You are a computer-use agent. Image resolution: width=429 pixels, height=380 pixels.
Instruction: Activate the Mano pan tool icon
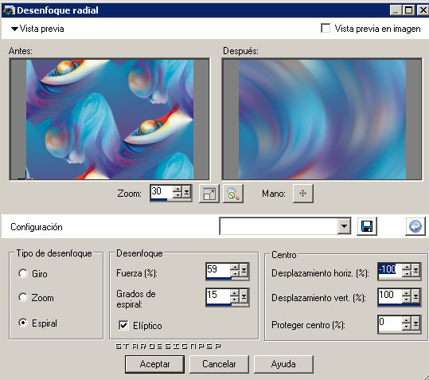[303, 194]
